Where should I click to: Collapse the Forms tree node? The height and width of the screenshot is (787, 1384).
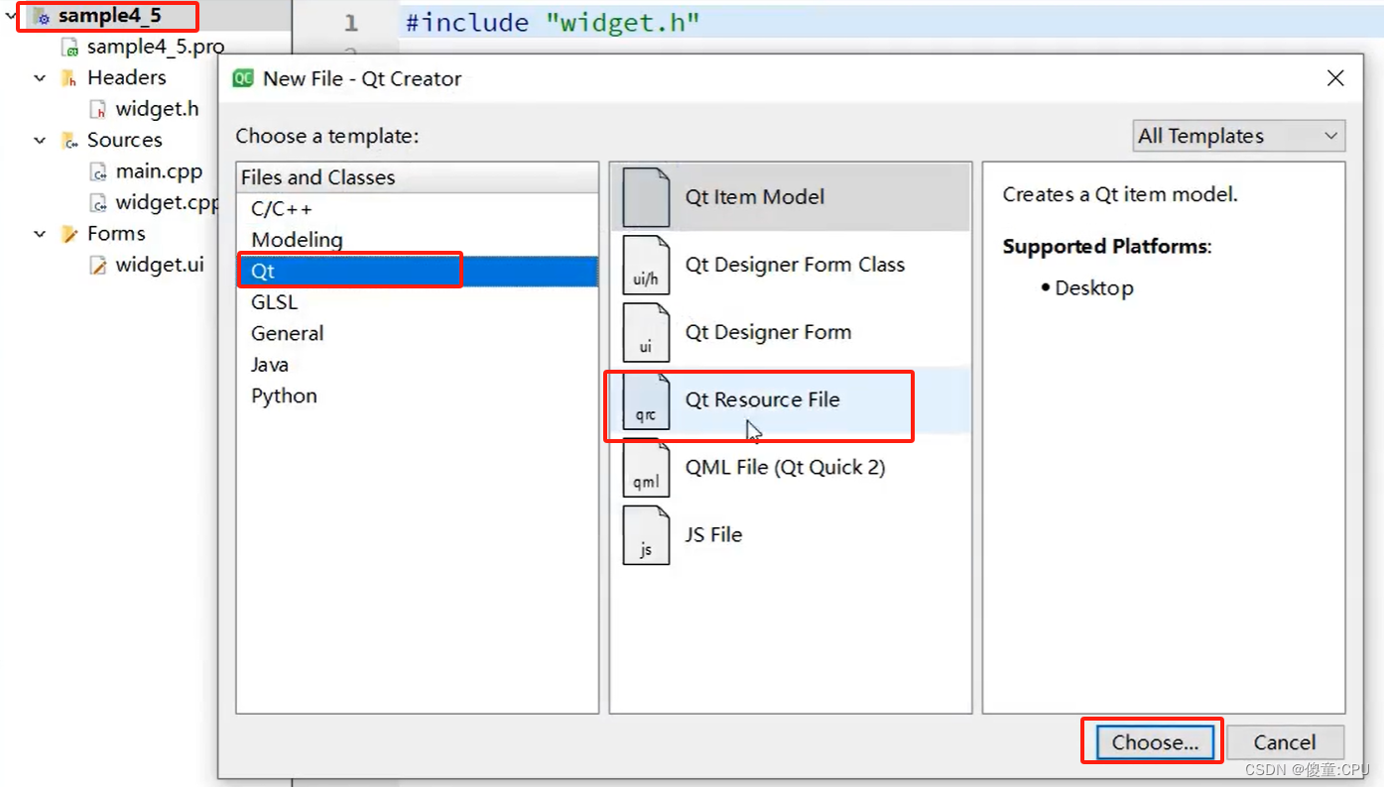[40, 234]
